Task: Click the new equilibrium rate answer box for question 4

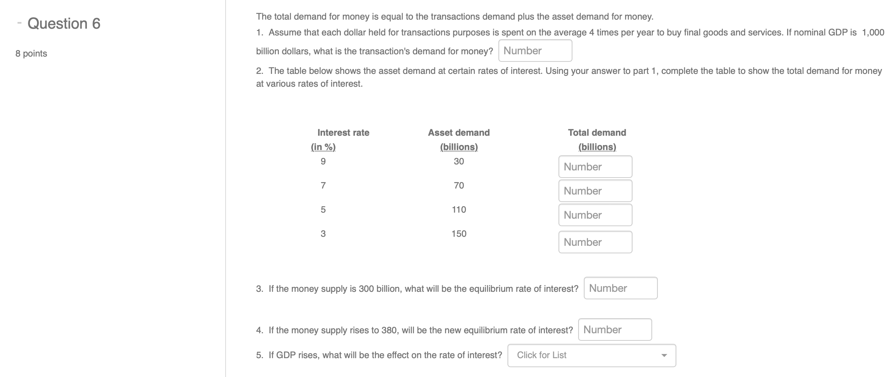Action: [614, 329]
